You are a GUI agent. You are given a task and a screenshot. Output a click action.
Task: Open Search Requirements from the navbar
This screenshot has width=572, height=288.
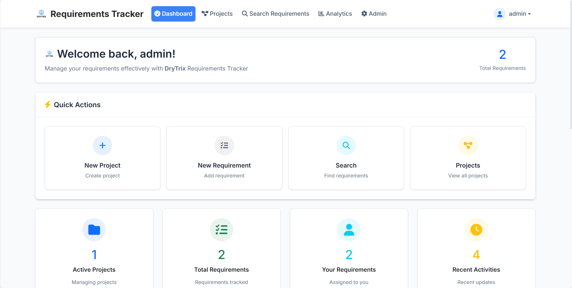pos(275,14)
